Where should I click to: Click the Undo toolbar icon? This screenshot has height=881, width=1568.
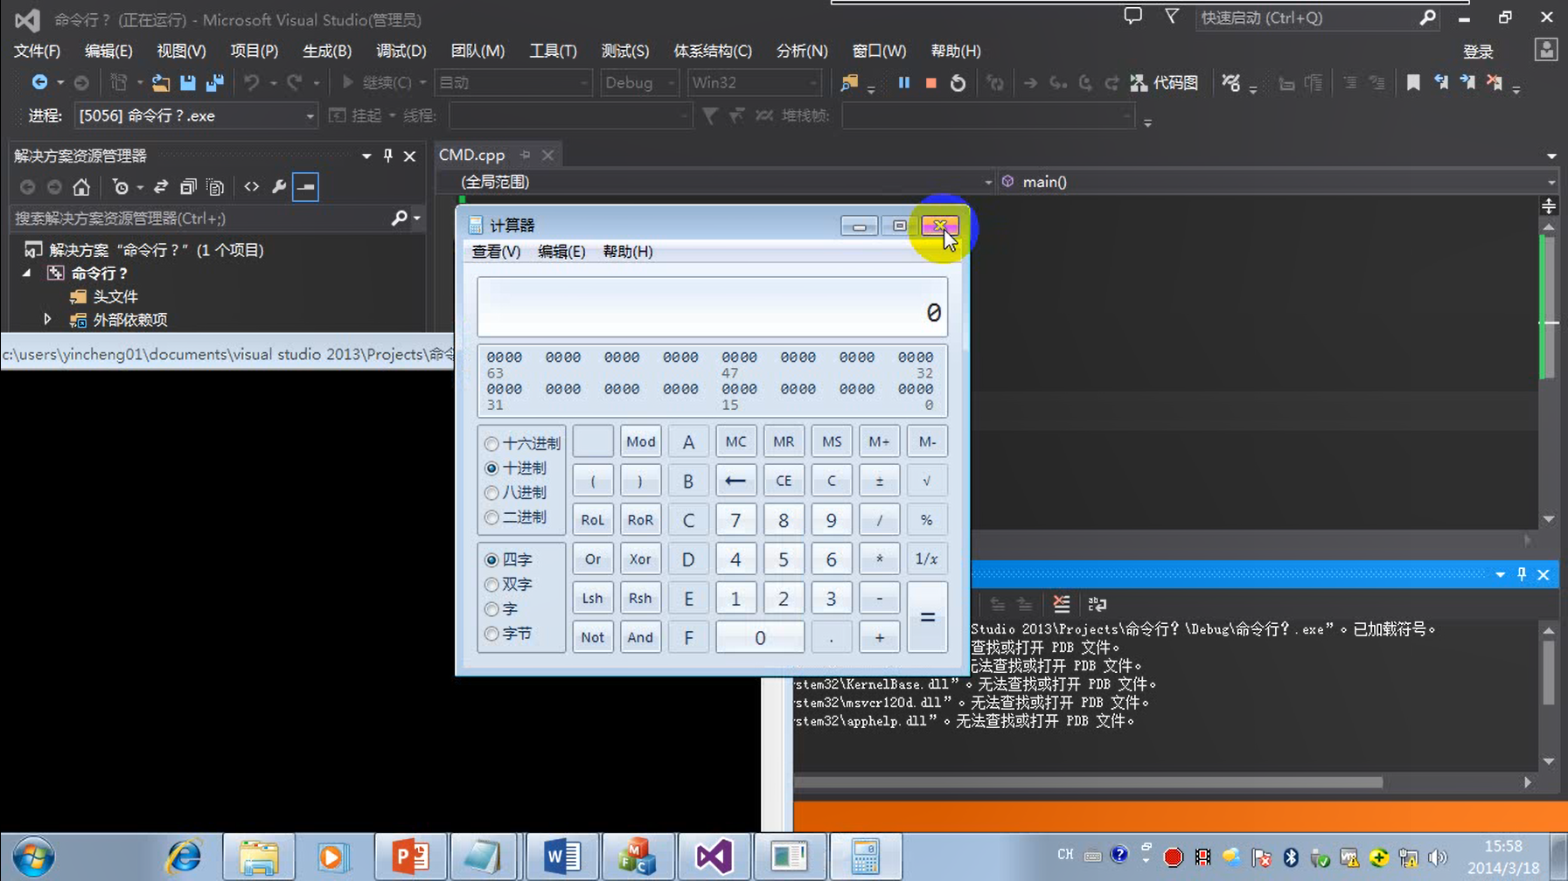[x=252, y=82]
